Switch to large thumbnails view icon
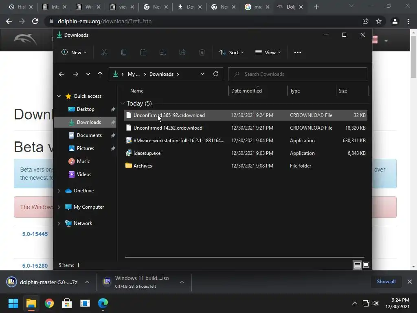 pyautogui.click(x=366, y=265)
